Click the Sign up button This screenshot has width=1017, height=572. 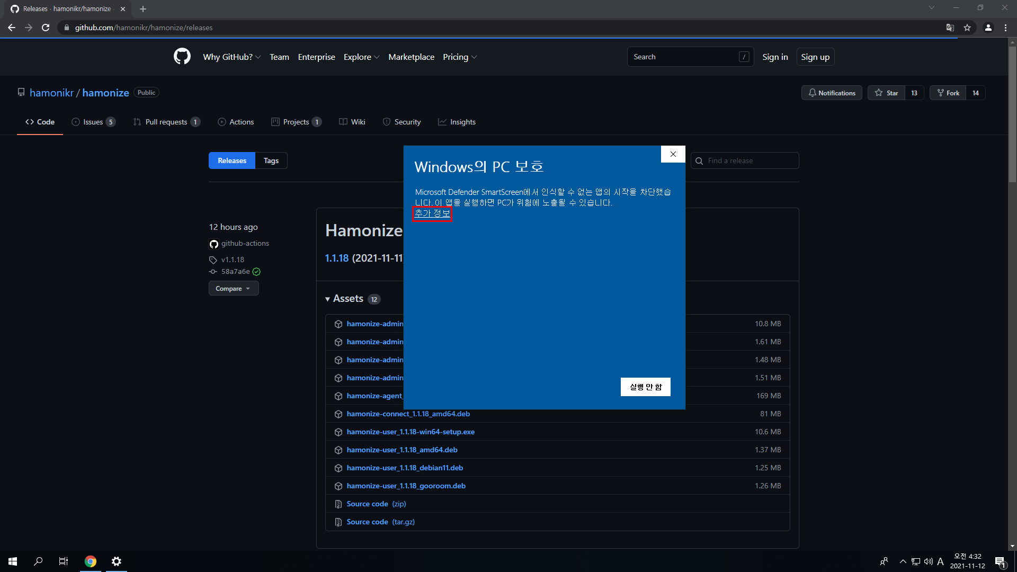(x=815, y=57)
